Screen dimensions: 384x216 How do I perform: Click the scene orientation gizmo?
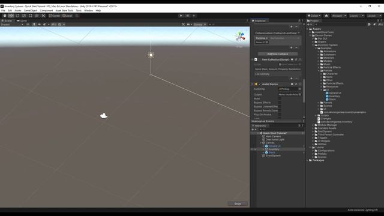pyautogui.click(x=240, y=37)
